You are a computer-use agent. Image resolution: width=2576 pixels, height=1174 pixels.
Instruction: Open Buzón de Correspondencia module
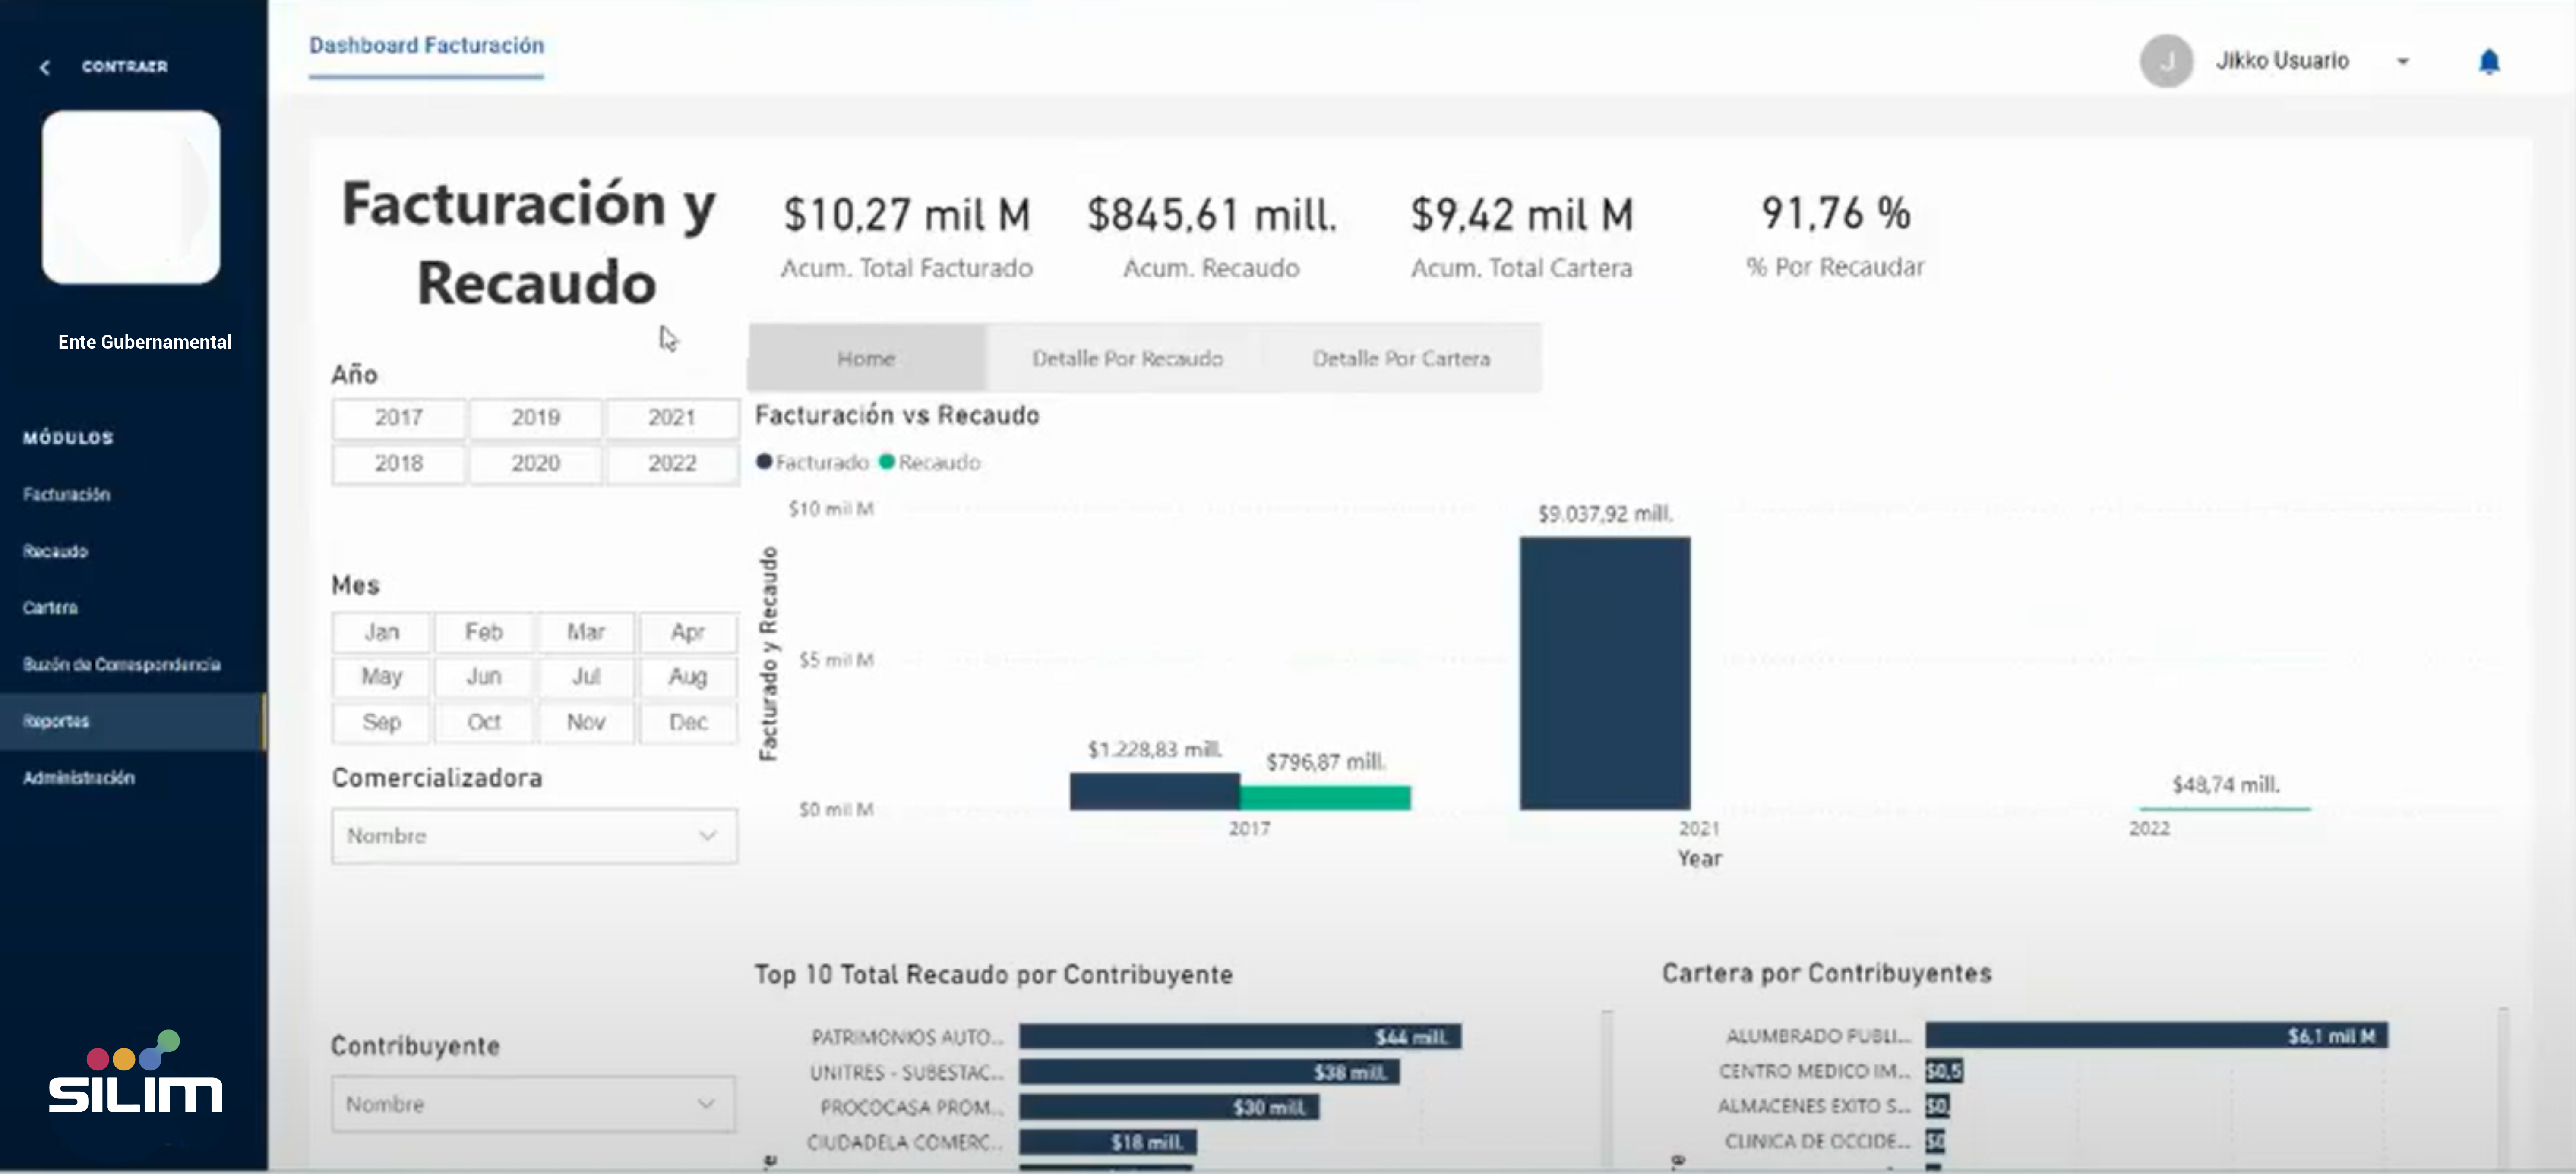[x=122, y=664]
